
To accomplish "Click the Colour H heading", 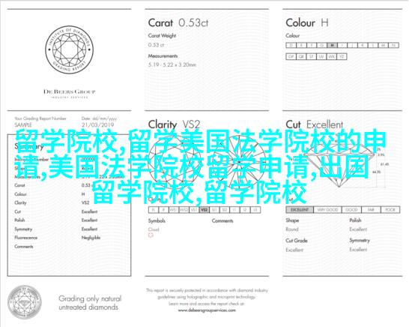I will pyautogui.click(x=307, y=23).
